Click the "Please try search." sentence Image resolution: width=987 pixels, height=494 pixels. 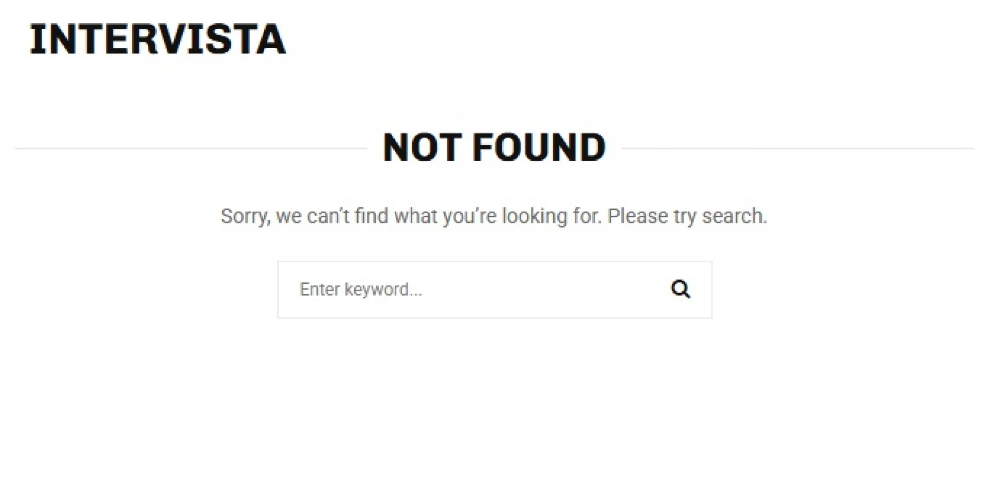click(687, 216)
